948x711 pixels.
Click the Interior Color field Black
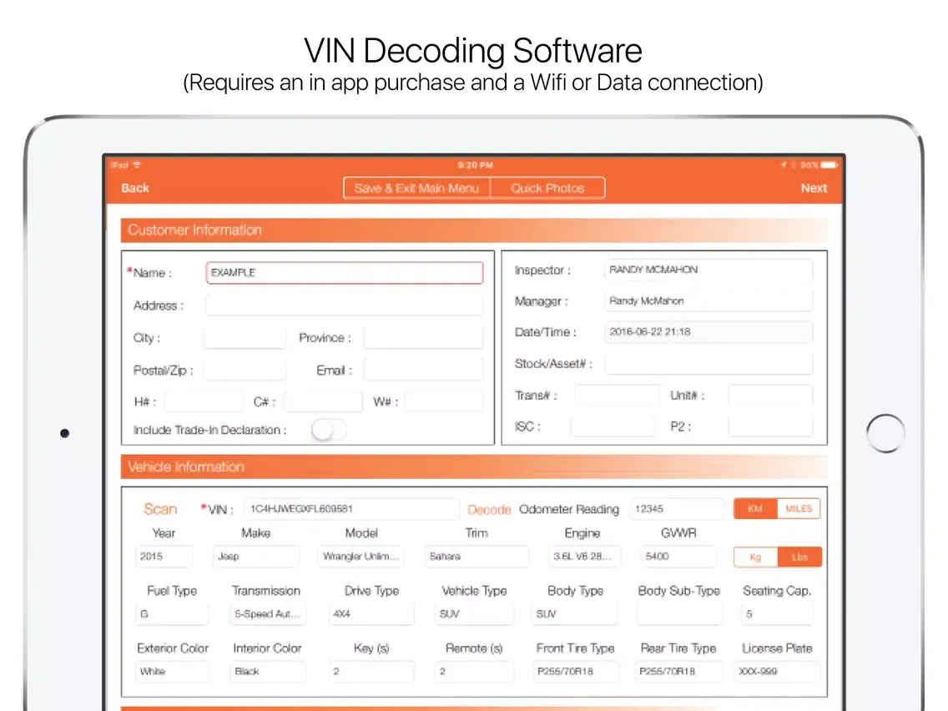coord(267,671)
